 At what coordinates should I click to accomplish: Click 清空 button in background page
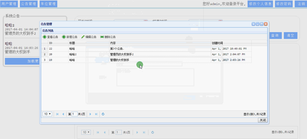pos(291,35)
